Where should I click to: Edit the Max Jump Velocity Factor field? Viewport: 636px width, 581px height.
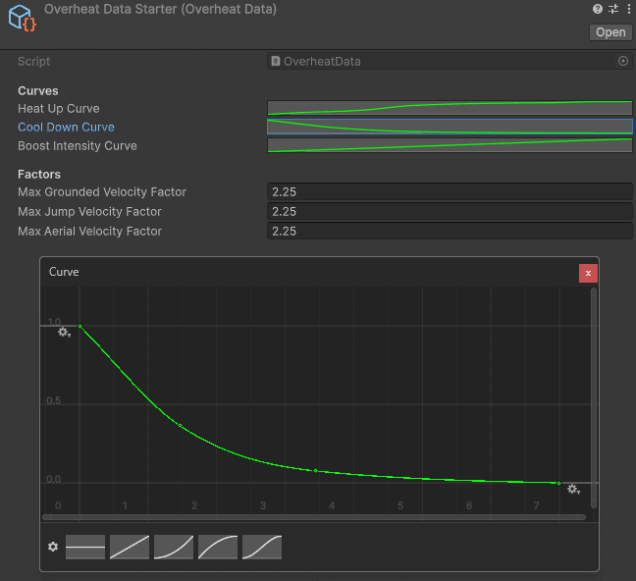click(x=450, y=211)
